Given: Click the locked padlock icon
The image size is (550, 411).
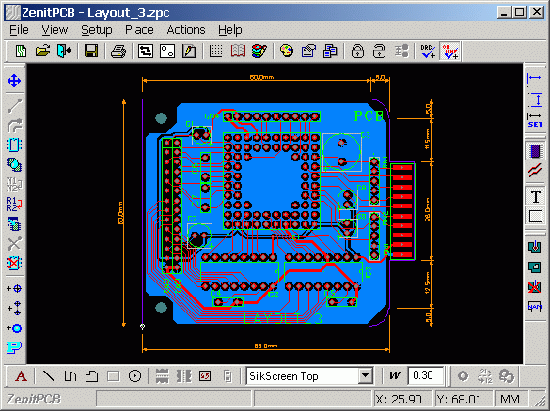Looking at the screenshot, I should pyautogui.click(x=357, y=52).
